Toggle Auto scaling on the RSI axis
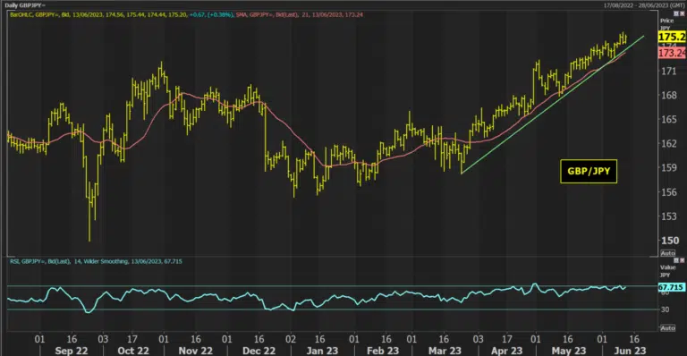The image size is (687, 356). click(667, 328)
